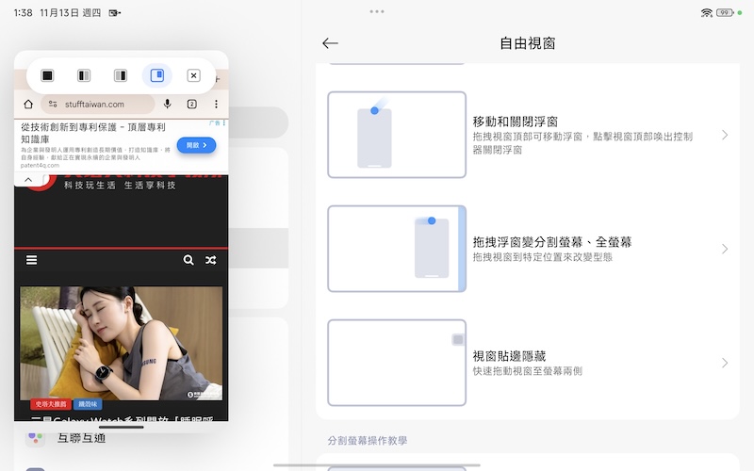The height and width of the screenshot is (471, 754).
Task: Tap the shuffle random article icon
Action: [210, 260]
